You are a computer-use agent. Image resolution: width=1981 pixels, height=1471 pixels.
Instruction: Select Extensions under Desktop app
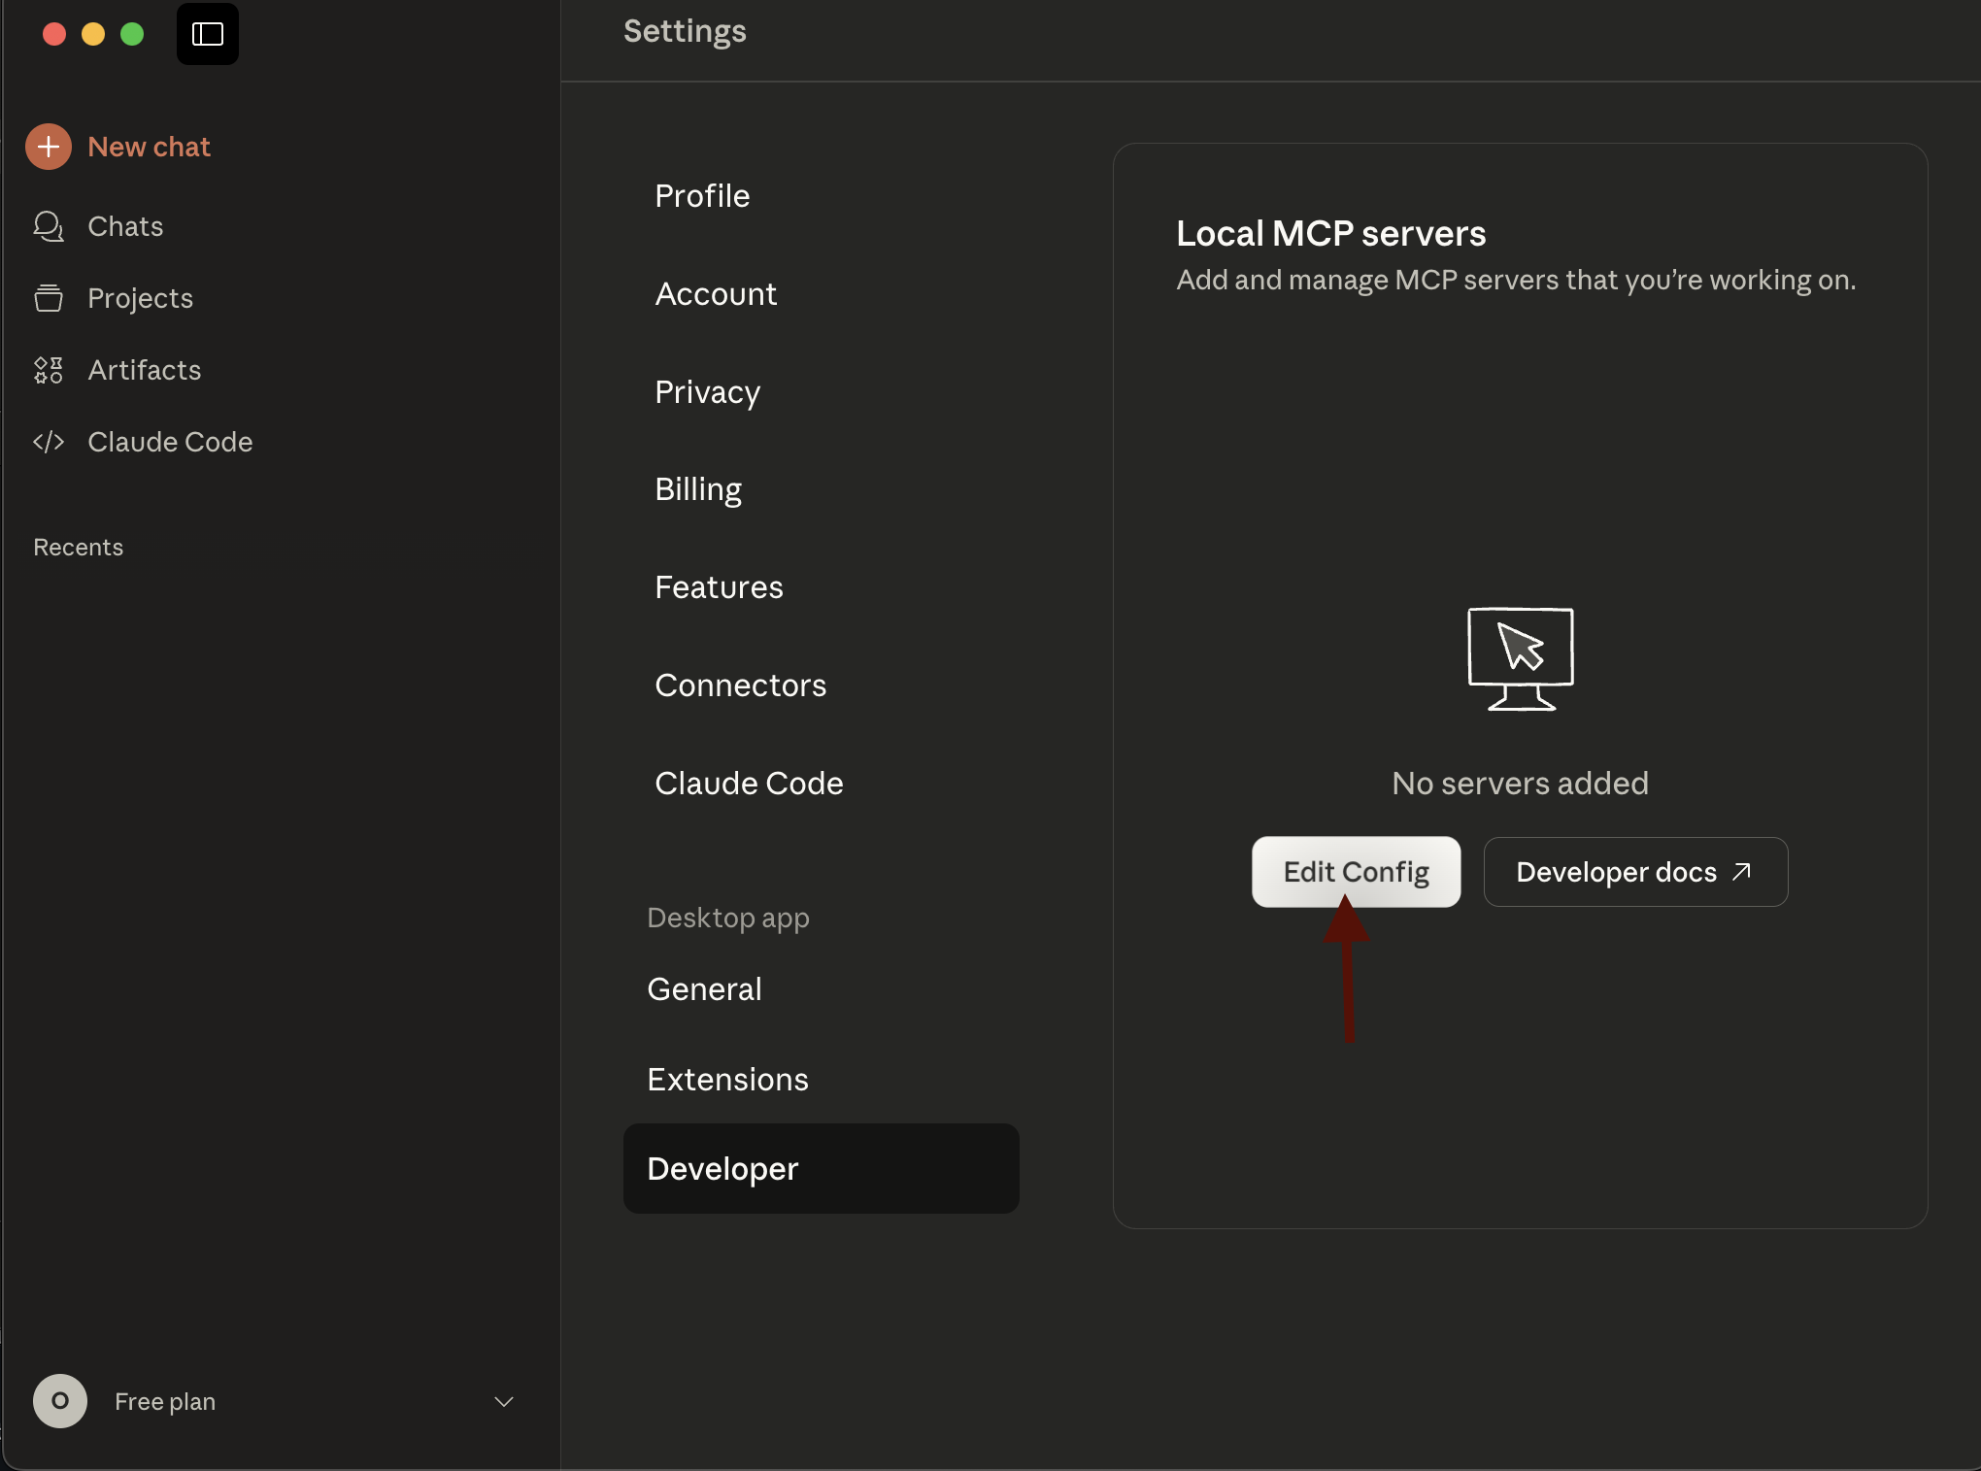pyautogui.click(x=727, y=1080)
